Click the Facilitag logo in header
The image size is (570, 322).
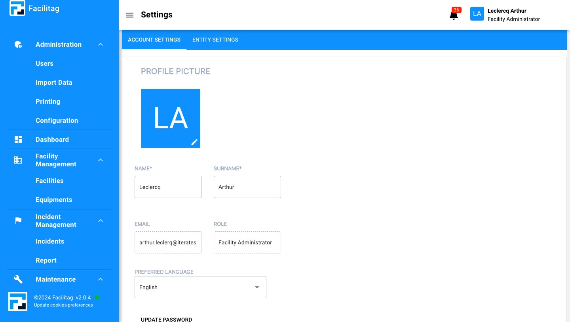17,8
